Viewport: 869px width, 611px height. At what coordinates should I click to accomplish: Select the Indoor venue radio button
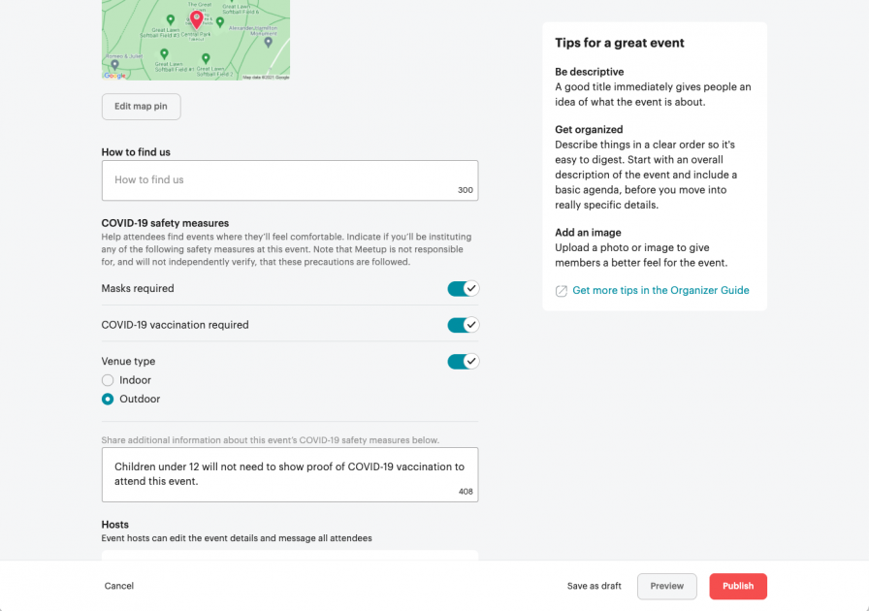(108, 380)
